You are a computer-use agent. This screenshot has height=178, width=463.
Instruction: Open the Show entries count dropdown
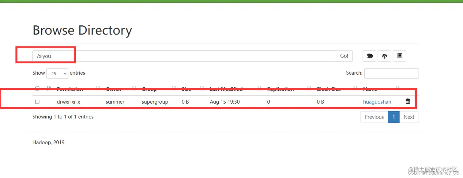tap(57, 73)
